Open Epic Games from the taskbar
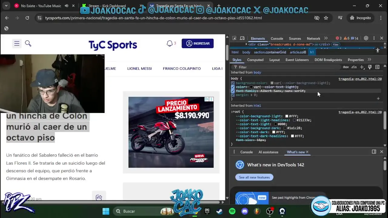The width and height of the screenshot is (388, 218). [207, 211]
